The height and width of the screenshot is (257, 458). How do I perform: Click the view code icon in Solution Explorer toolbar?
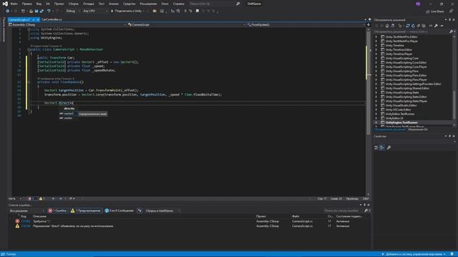click(431, 26)
